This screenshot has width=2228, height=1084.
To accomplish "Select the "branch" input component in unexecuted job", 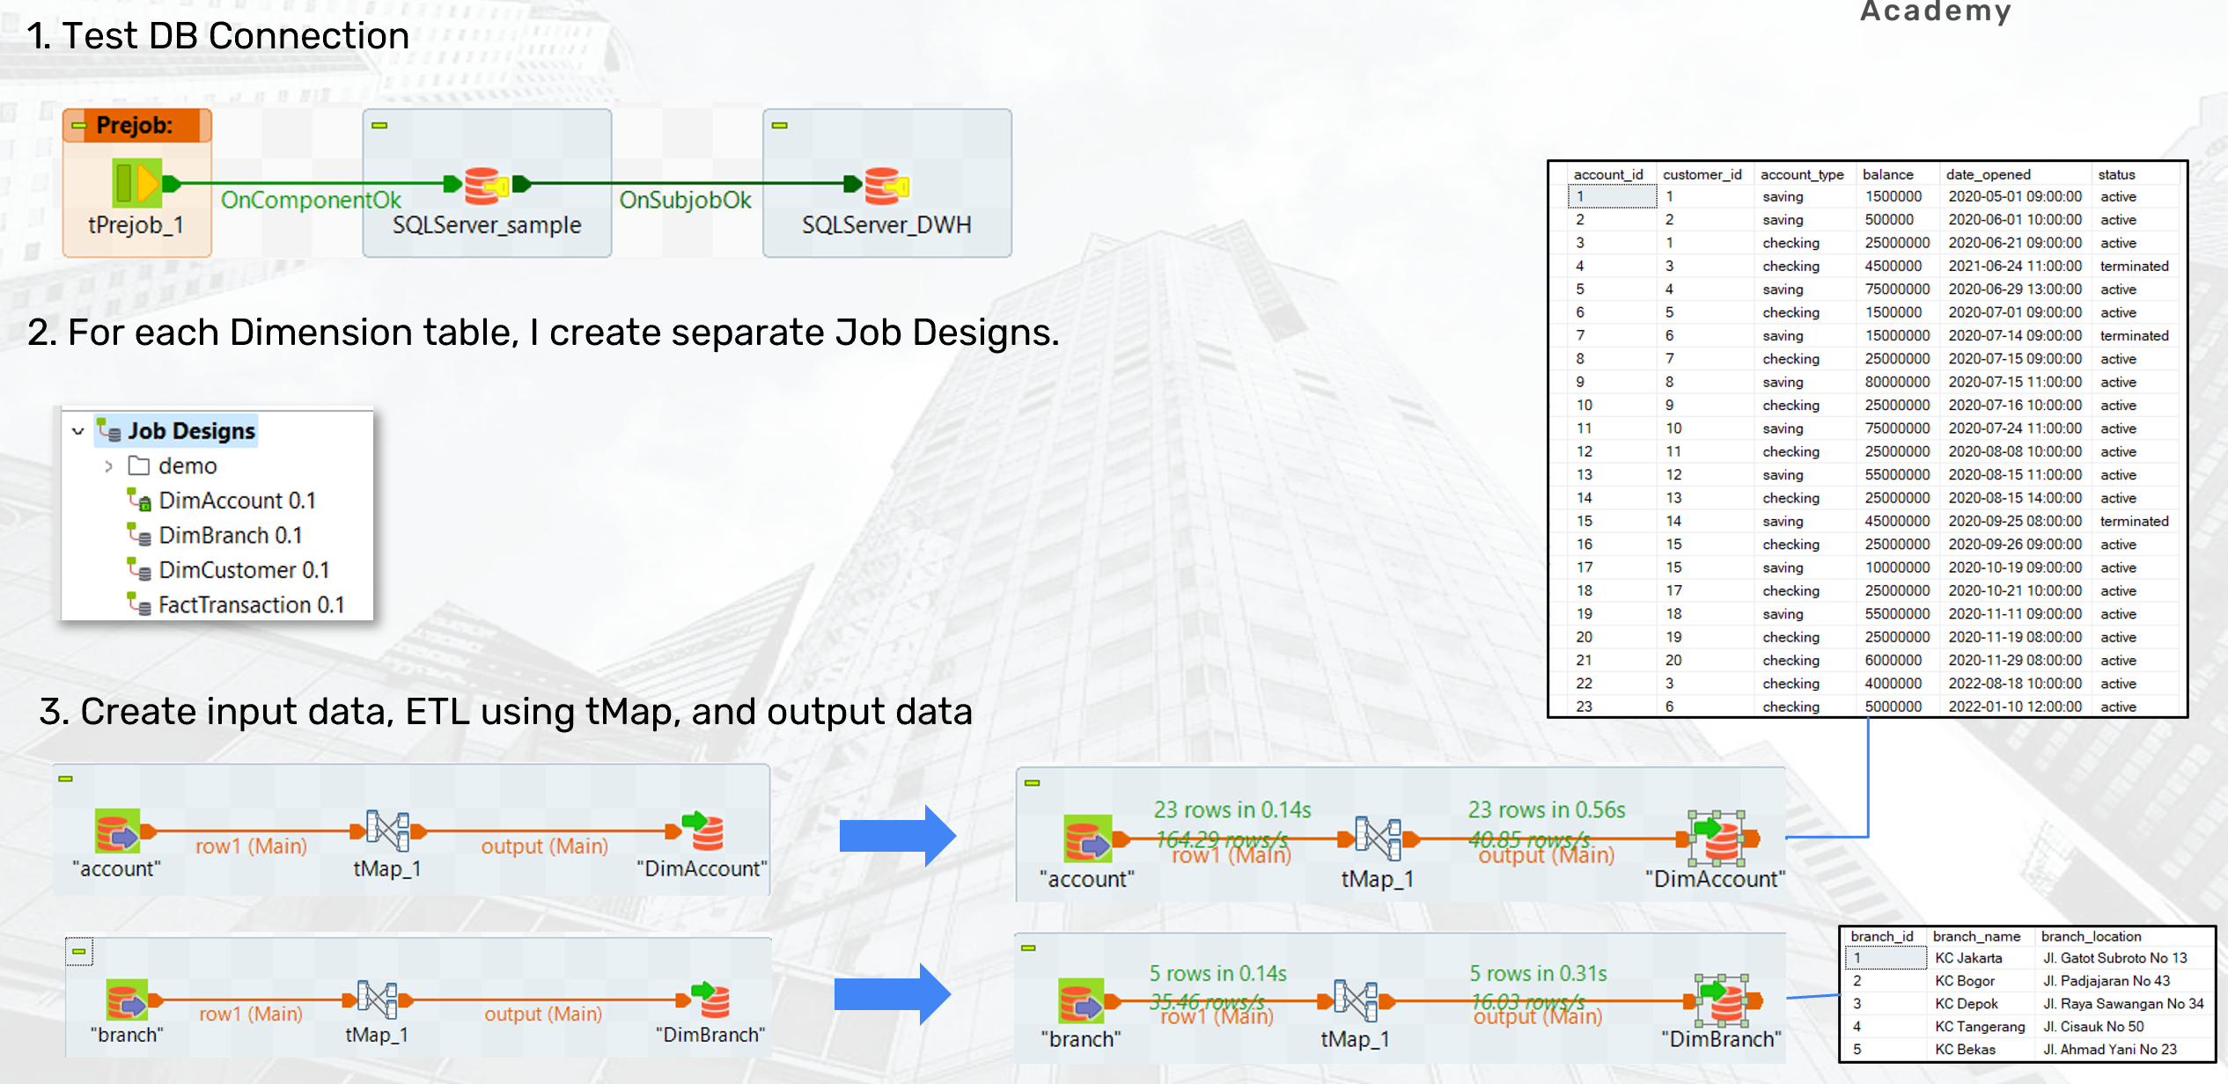I will pyautogui.click(x=127, y=1000).
